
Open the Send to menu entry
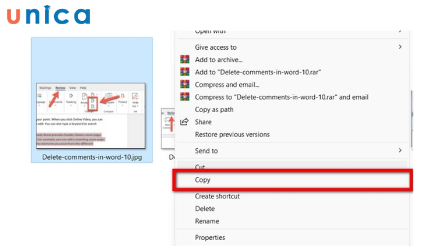point(292,151)
